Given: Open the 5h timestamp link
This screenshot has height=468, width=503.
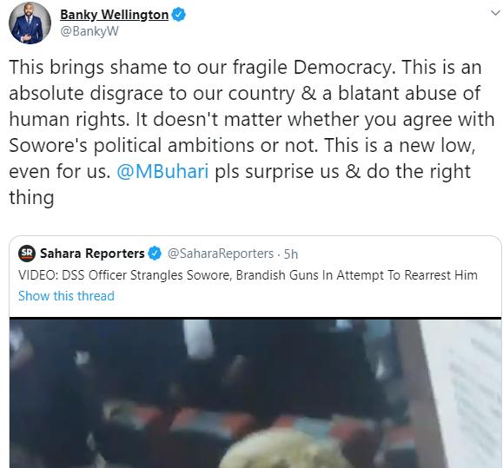Looking at the screenshot, I should tap(291, 254).
